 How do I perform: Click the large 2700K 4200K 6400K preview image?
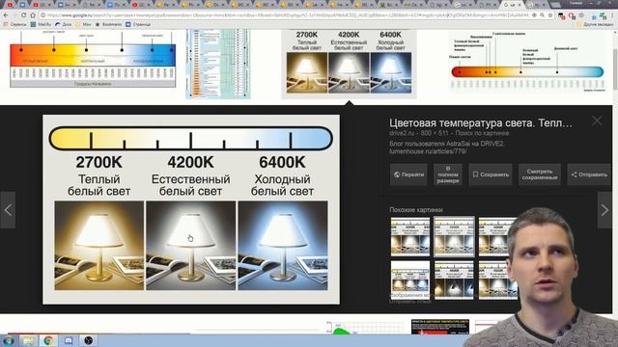pyautogui.click(x=191, y=209)
